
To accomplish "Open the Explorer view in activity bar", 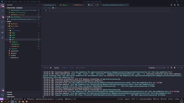I will click(3, 5).
